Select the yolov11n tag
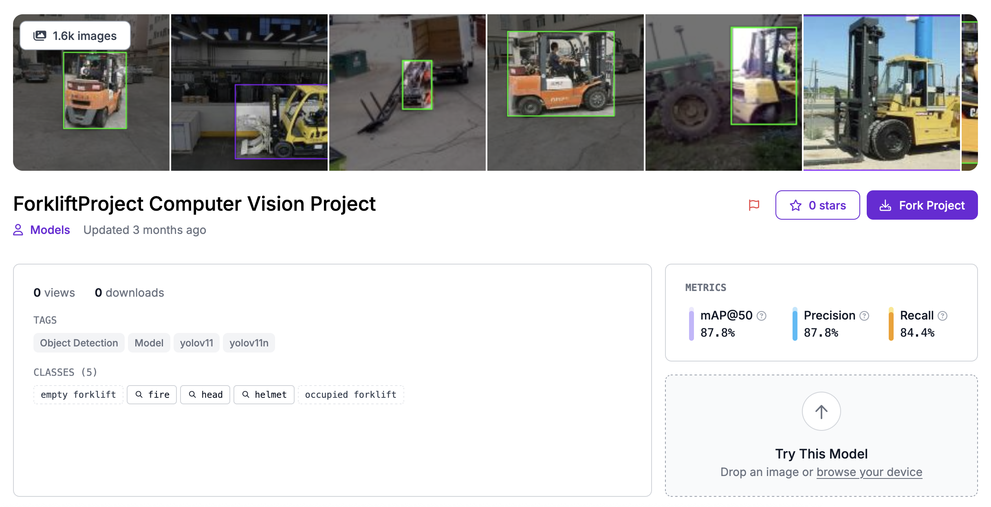 click(249, 343)
